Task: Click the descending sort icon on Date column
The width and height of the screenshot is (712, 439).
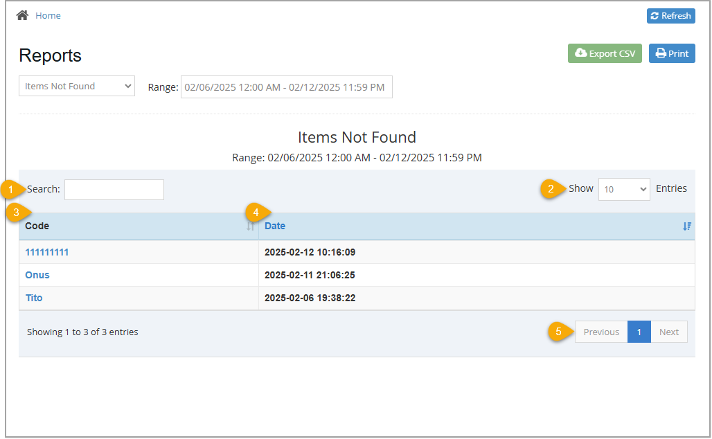Action: (686, 226)
